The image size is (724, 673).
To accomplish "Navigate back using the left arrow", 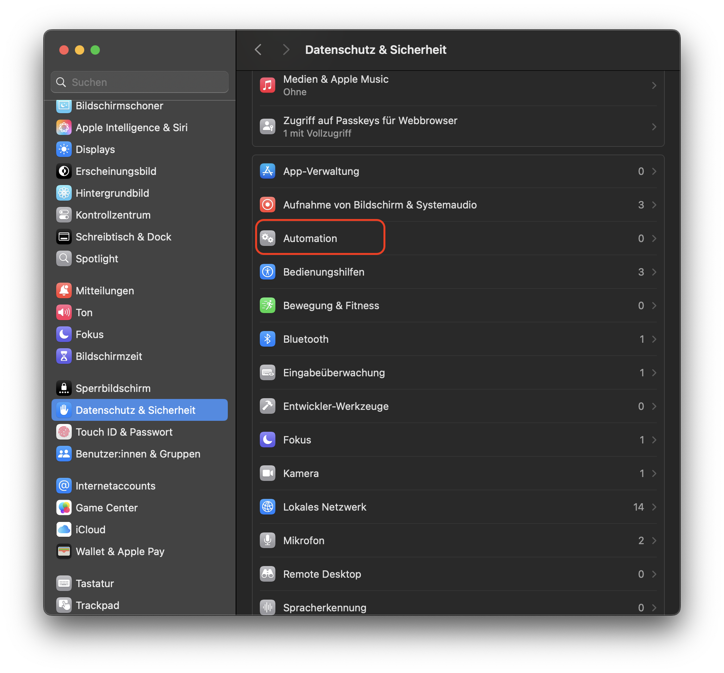I will point(258,50).
